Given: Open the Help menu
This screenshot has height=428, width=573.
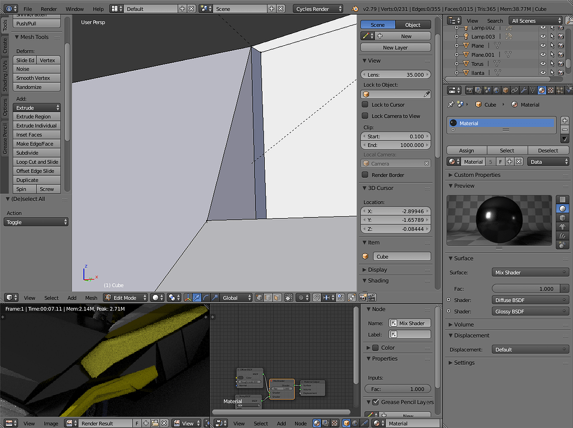Looking at the screenshot, I should point(98,9).
